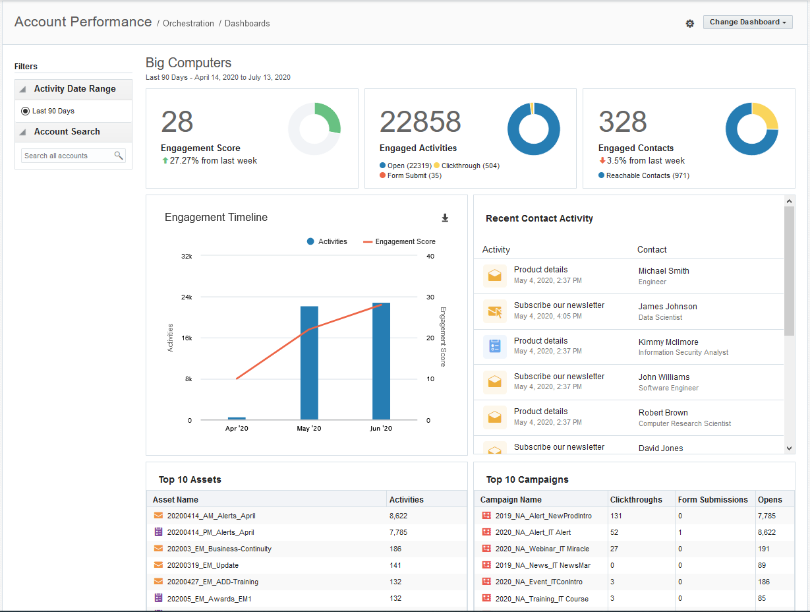Sort campaigns by the Clickthroughs column header
The image size is (810, 612).
636,500
